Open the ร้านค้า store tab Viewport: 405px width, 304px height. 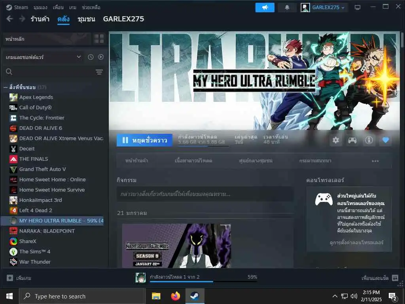(40, 19)
